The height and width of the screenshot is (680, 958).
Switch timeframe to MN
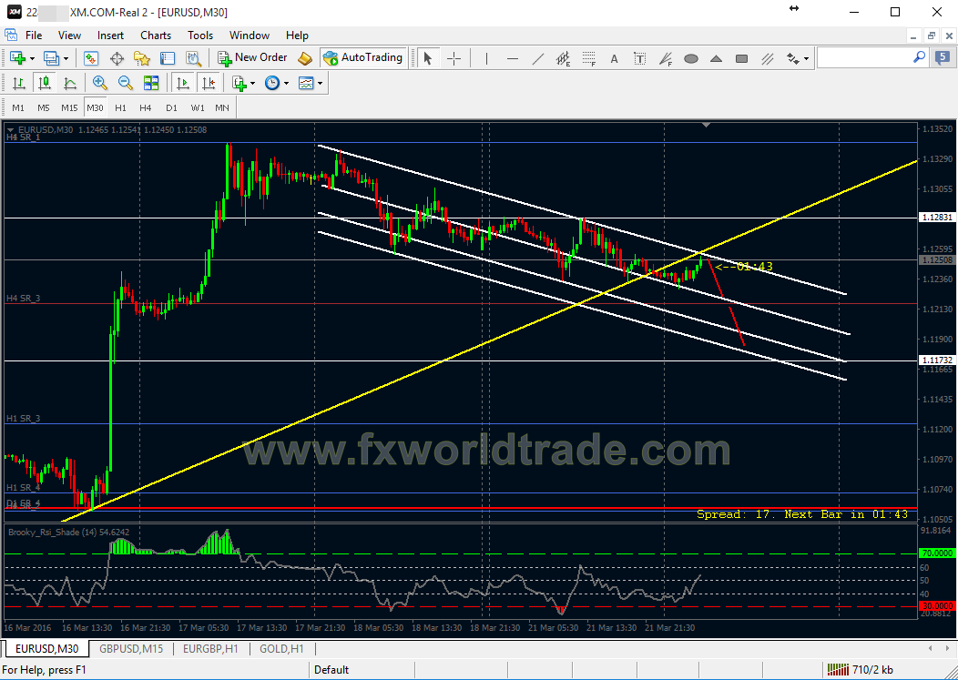pos(222,107)
